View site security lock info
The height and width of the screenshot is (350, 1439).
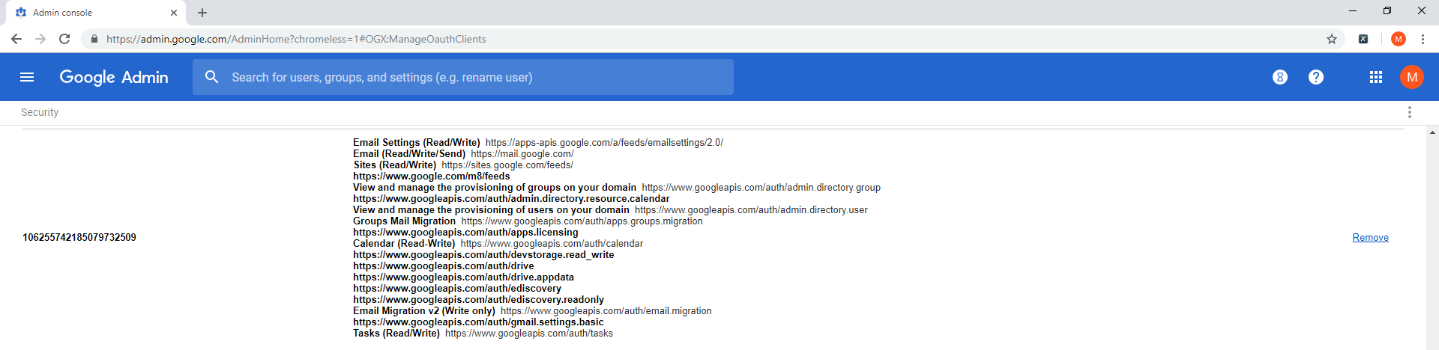point(94,39)
